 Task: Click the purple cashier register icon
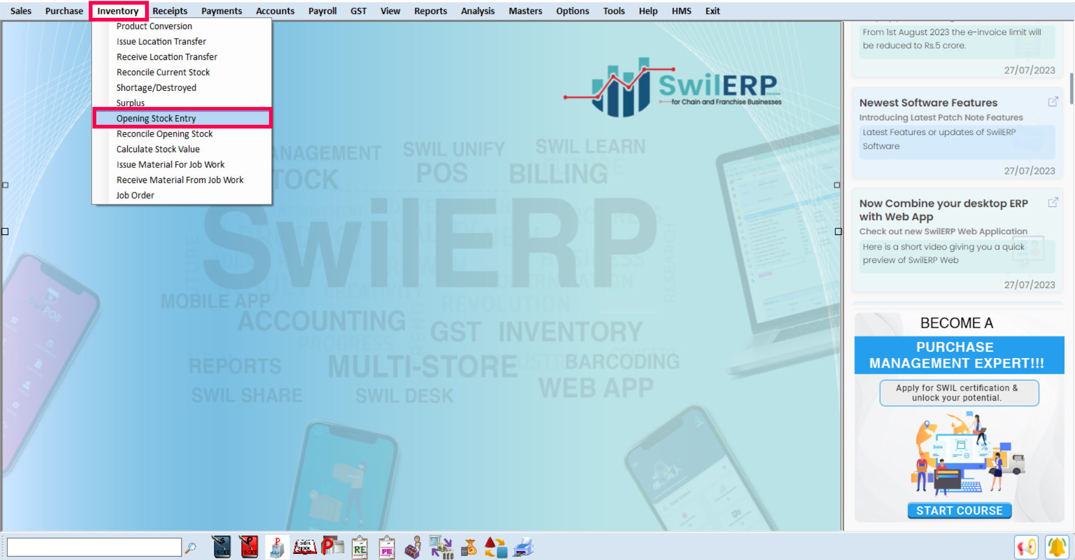pos(413,547)
